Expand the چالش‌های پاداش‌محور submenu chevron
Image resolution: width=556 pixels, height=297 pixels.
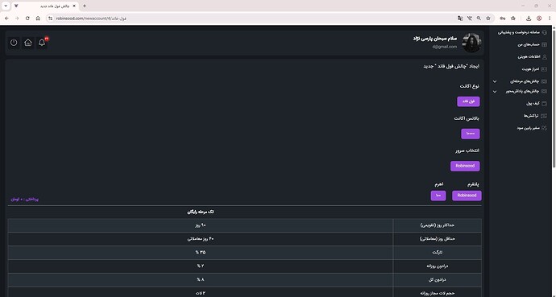pyautogui.click(x=495, y=91)
